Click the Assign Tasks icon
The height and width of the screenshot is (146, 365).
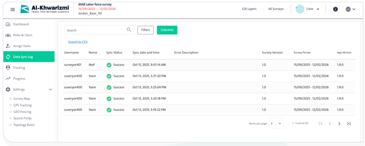pyautogui.click(x=8, y=46)
